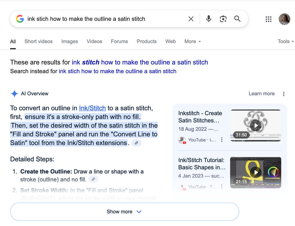Screen dimensions: 295x226
Task: Open three-dot menu for Inkstitch Create Satin video
Action: 222,140
